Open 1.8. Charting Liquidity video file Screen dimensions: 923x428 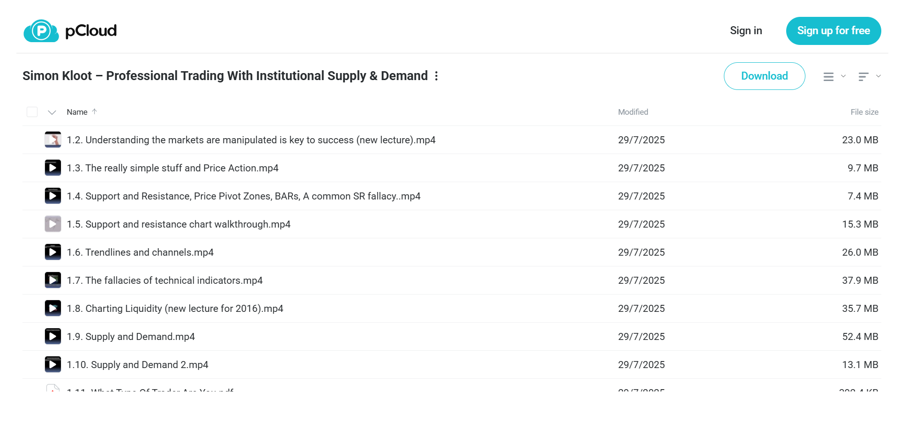(x=175, y=309)
